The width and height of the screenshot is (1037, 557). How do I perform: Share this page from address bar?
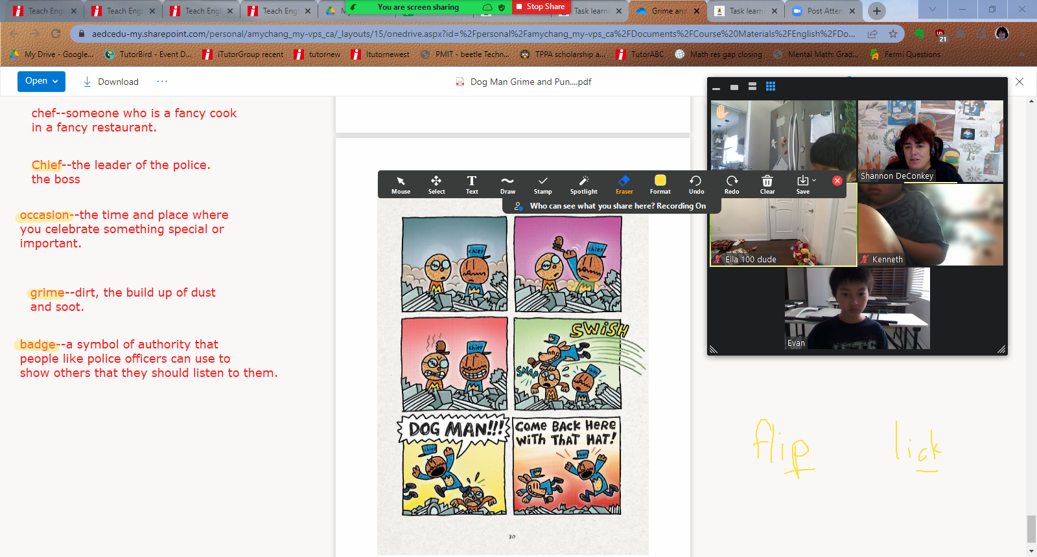coord(872,34)
